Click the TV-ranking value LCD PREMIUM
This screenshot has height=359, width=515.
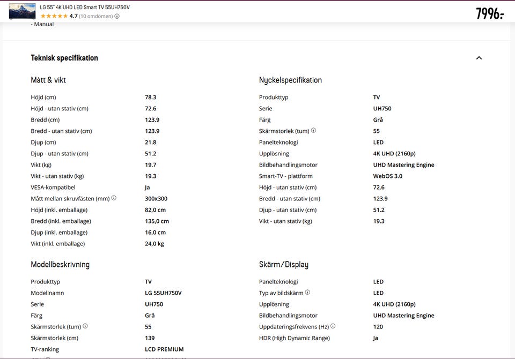(x=164, y=349)
